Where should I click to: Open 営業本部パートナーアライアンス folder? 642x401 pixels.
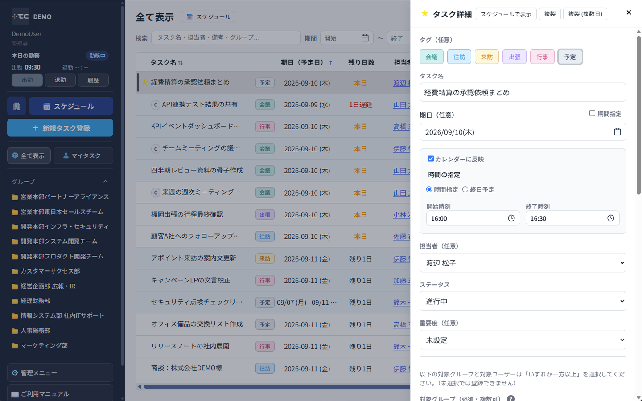point(60,197)
